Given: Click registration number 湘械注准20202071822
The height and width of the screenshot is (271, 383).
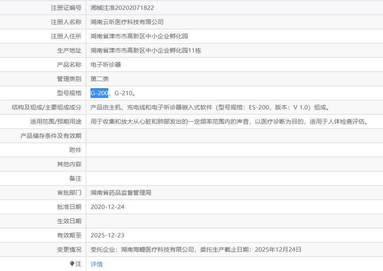Looking at the screenshot, I should click(x=122, y=8).
